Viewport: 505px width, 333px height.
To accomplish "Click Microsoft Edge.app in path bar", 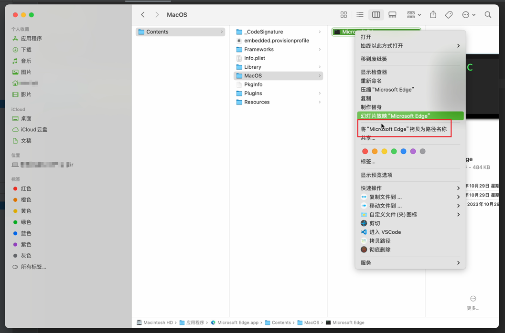I will tap(237, 323).
